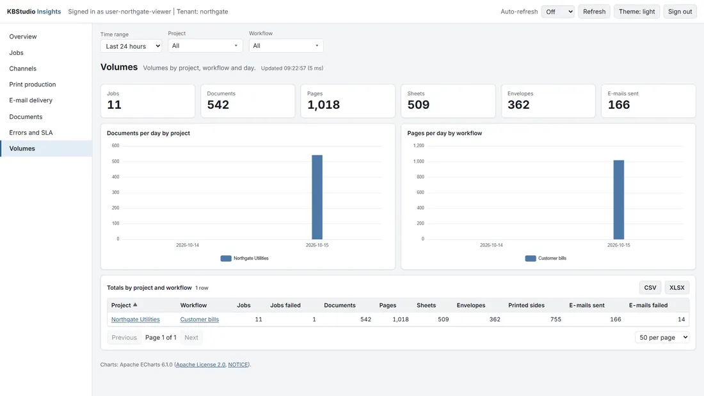Viewport: 704px width, 396px height.
Task: Sort by Jobs failed column
Action: [x=285, y=305]
